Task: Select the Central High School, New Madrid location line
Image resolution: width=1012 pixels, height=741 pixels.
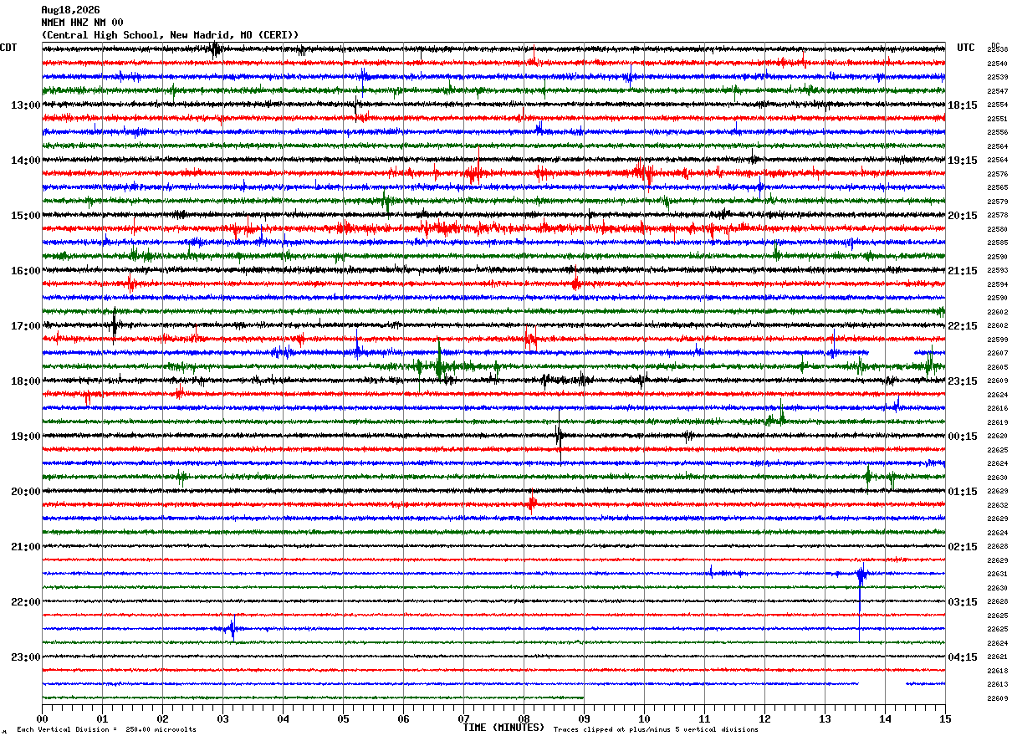Action: click(x=170, y=35)
